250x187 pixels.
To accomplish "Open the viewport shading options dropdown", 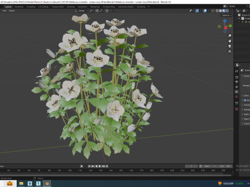I will click(230, 11).
